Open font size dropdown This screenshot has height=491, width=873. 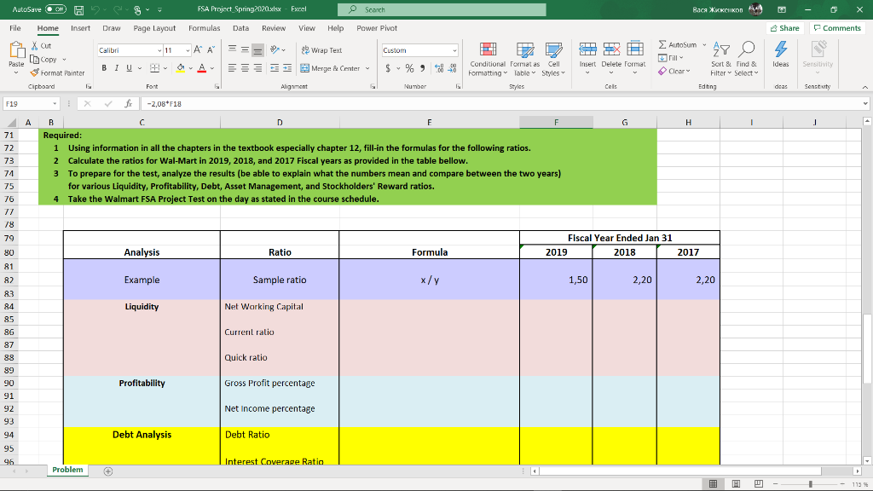188,50
